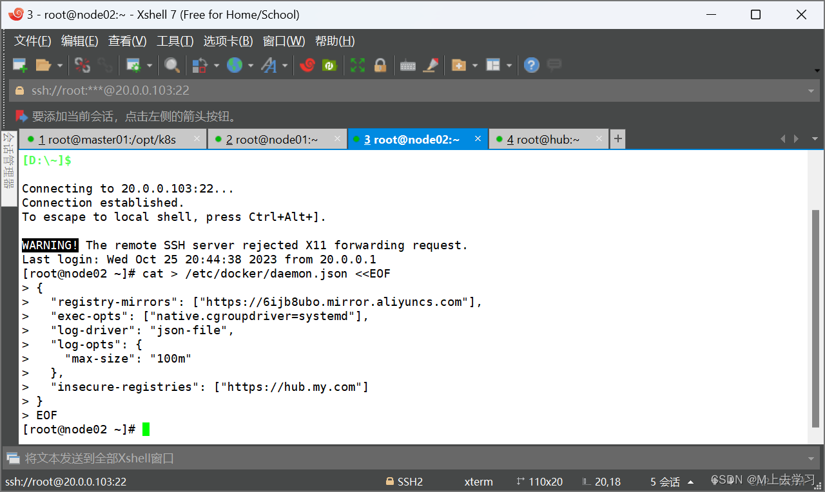Viewport: 825px width, 492px height.
Task: Switch to tab 2 root@node01:~
Action: pos(278,139)
